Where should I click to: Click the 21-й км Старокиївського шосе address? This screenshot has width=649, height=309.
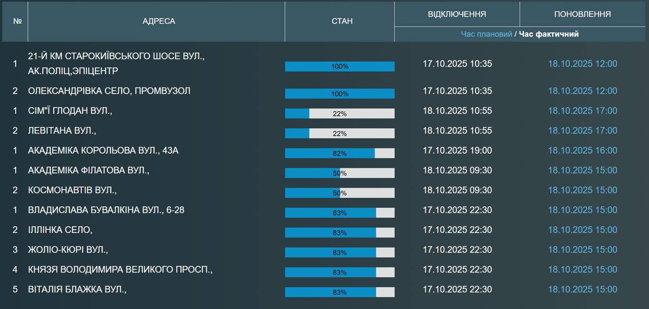tap(116, 63)
